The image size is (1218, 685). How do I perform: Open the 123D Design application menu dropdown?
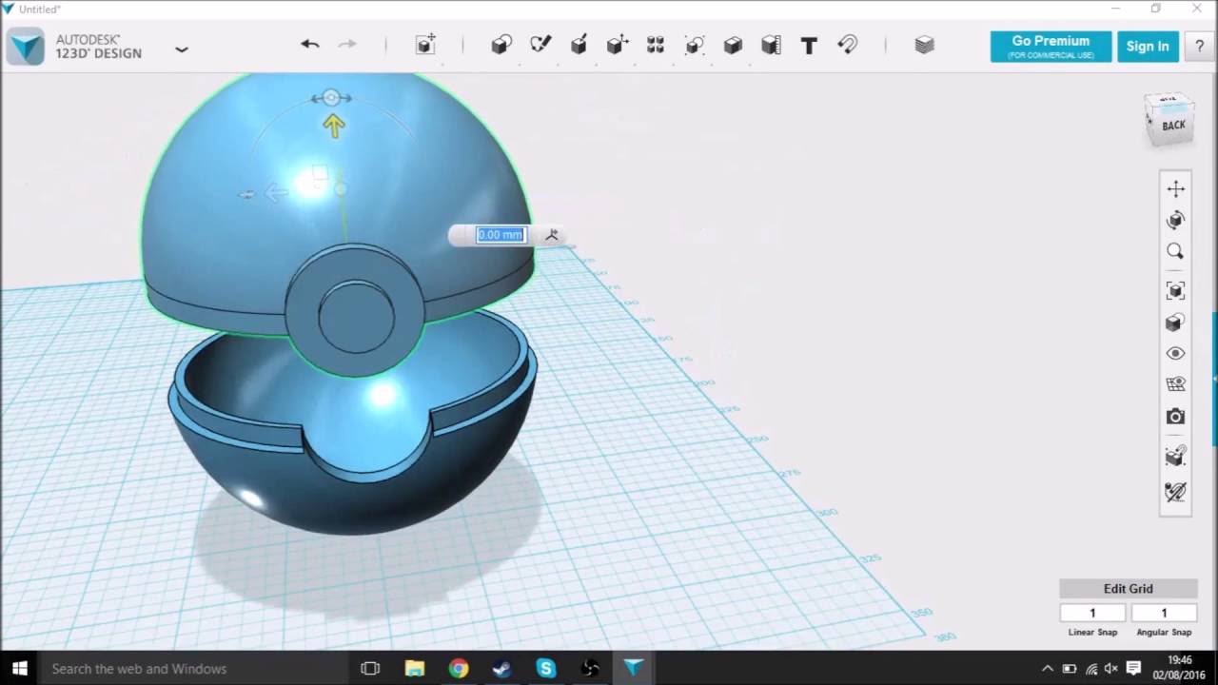point(182,49)
